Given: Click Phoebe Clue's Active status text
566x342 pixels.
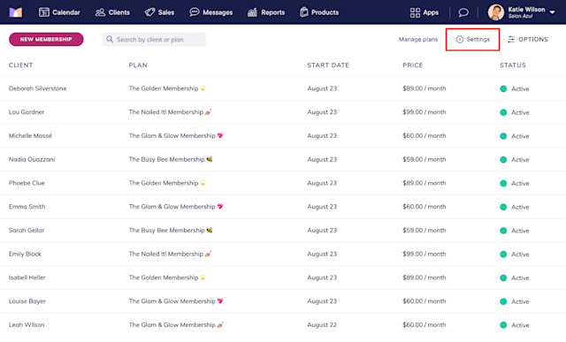Looking at the screenshot, I should (520, 183).
